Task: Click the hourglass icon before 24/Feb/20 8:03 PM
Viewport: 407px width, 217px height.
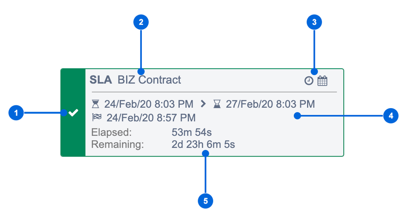Action: (x=95, y=104)
